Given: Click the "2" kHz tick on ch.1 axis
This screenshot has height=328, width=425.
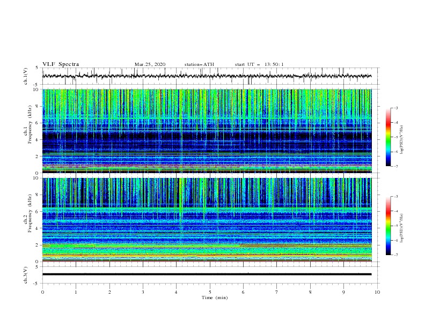Looking at the screenshot, I should coord(37,156).
